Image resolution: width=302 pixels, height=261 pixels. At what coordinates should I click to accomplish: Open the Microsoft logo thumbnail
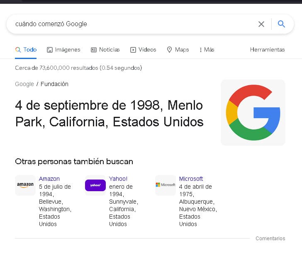tap(166, 185)
